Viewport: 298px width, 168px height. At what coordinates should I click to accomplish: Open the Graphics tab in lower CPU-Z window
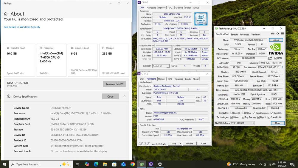tap(179, 79)
